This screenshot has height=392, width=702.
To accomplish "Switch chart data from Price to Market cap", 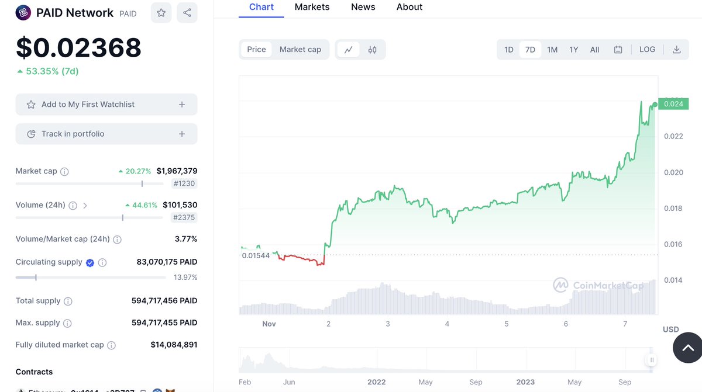I will click(301, 50).
